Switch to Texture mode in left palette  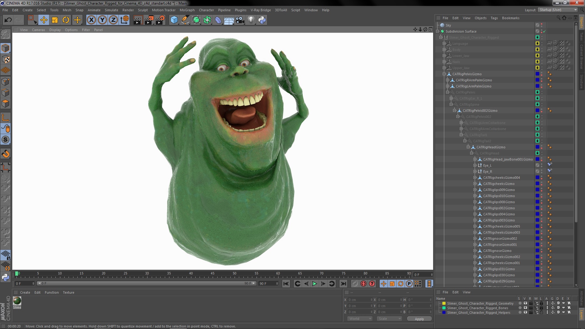pos(5,59)
